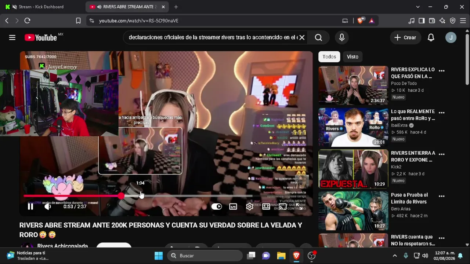Image resolution: width=470 pixels, height=264 pixels.
Task: Click the taskbar Buscar search box
Action: click(205, 256)
